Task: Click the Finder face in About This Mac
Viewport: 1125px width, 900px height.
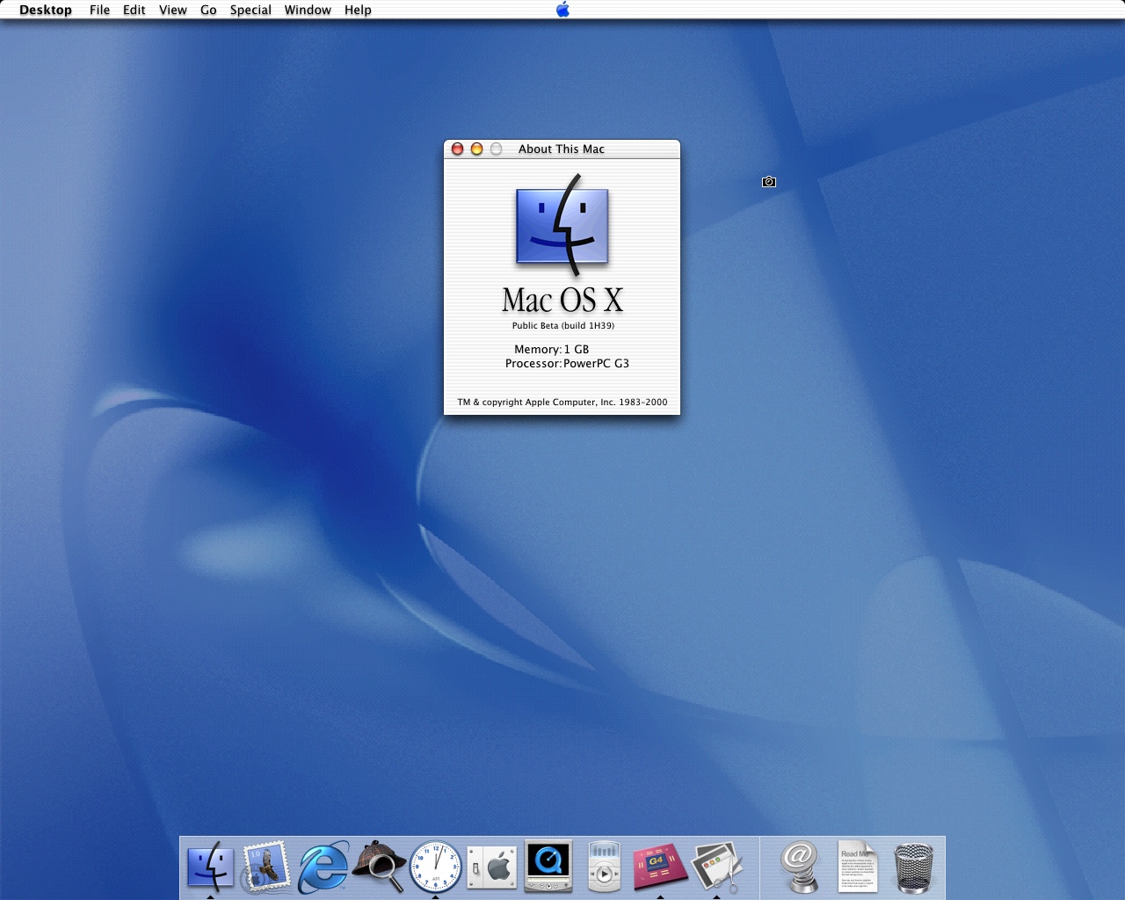Action: pyautogui.click(x=562, y=225)
